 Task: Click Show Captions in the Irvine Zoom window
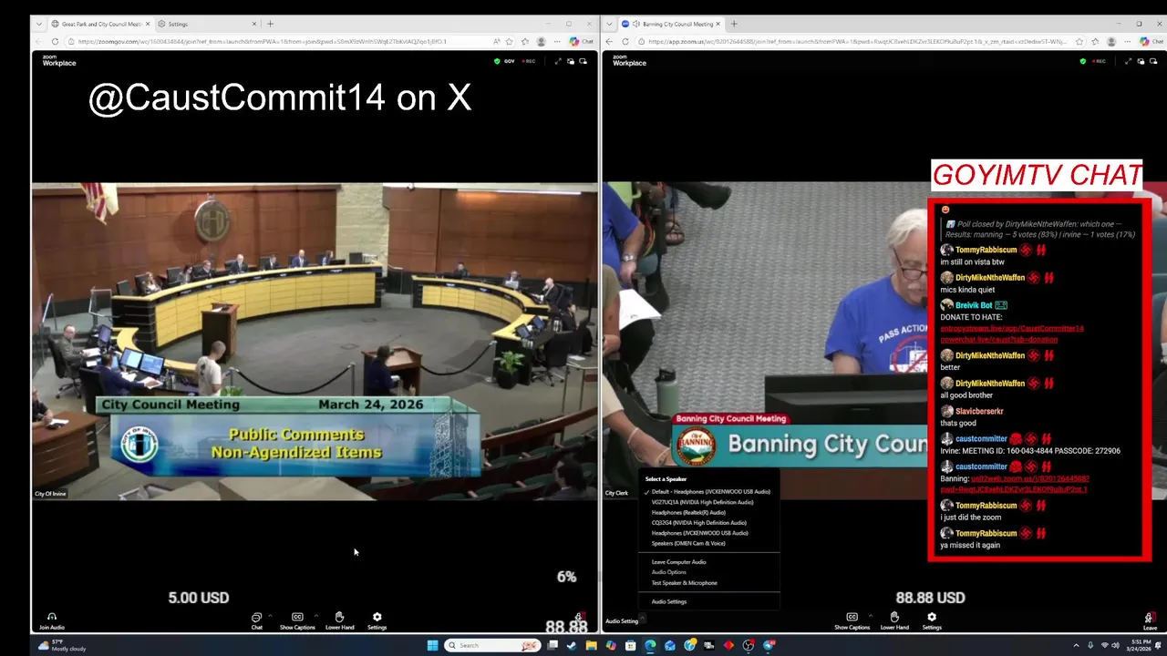click(x=297, y=621)
